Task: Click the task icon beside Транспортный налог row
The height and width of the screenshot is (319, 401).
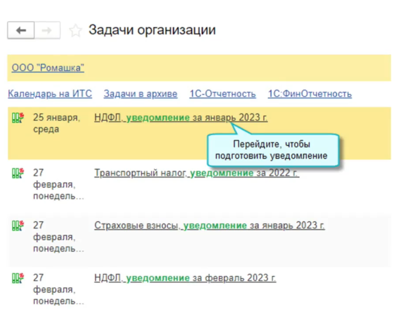Action: [x=18, y=173]
